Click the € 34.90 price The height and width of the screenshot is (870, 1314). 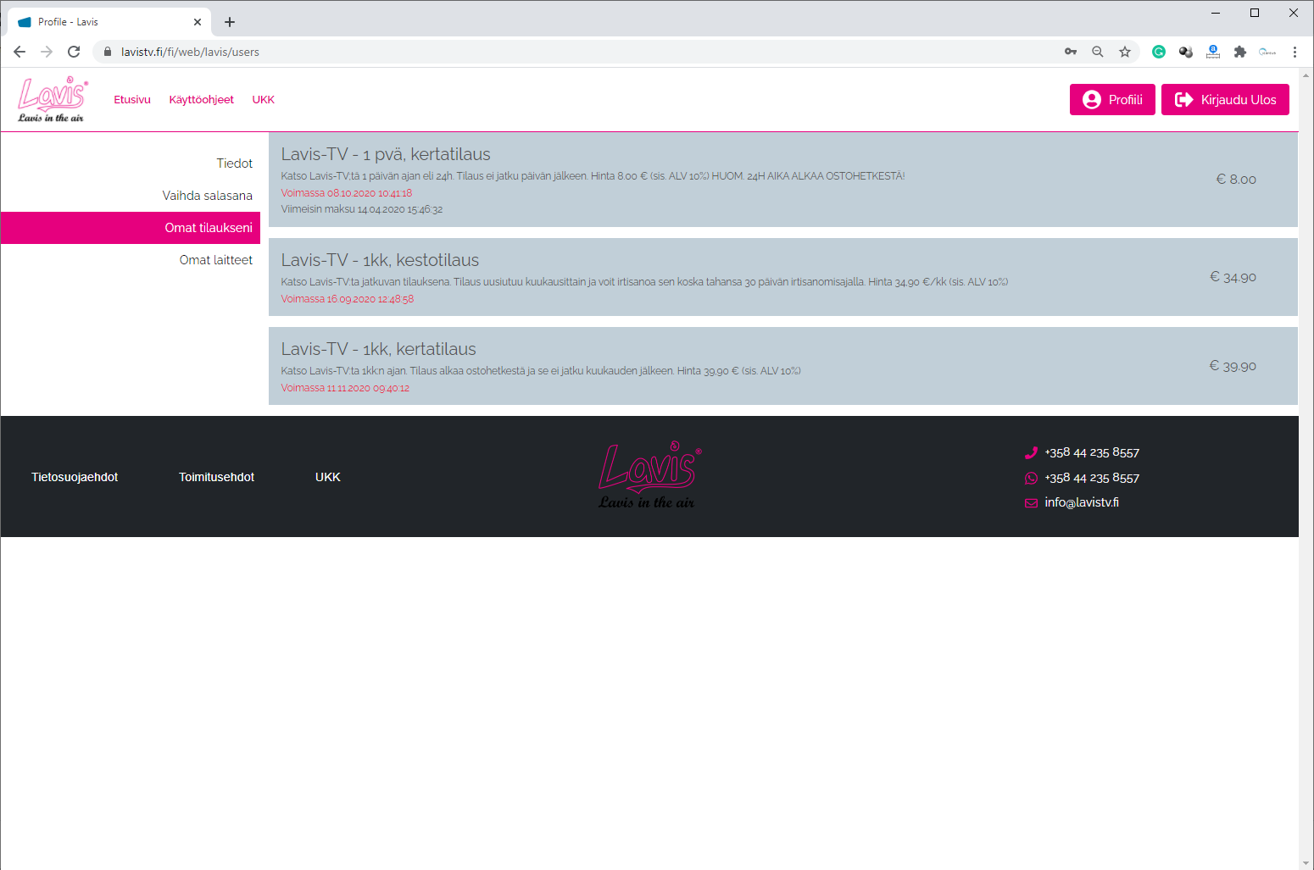tap(1233, 277)
